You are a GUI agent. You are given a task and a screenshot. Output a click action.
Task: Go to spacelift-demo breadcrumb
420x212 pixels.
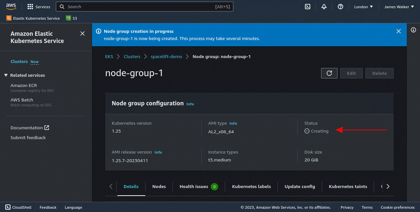pyautogui.click(x=166, y=56)
